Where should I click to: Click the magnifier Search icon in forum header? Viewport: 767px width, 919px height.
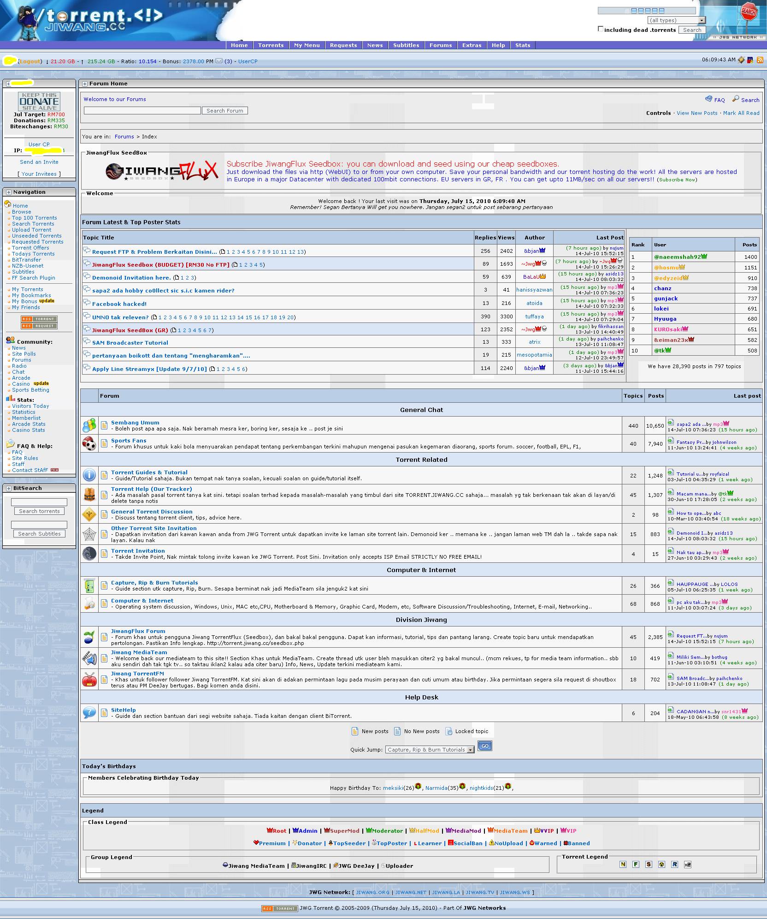click(736, 99)
